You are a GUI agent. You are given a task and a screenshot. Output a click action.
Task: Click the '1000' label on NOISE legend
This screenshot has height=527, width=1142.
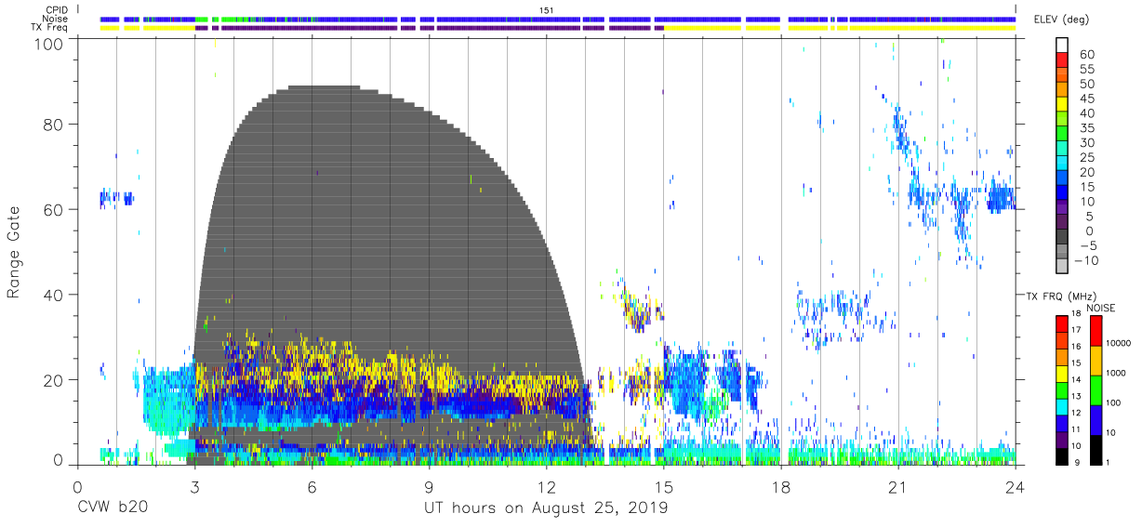(x=1115, y=374)
